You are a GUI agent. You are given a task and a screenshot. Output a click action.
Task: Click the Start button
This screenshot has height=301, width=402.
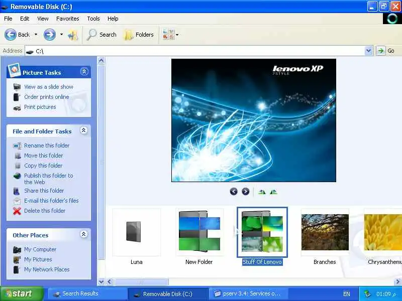click(x=22, y=293)
